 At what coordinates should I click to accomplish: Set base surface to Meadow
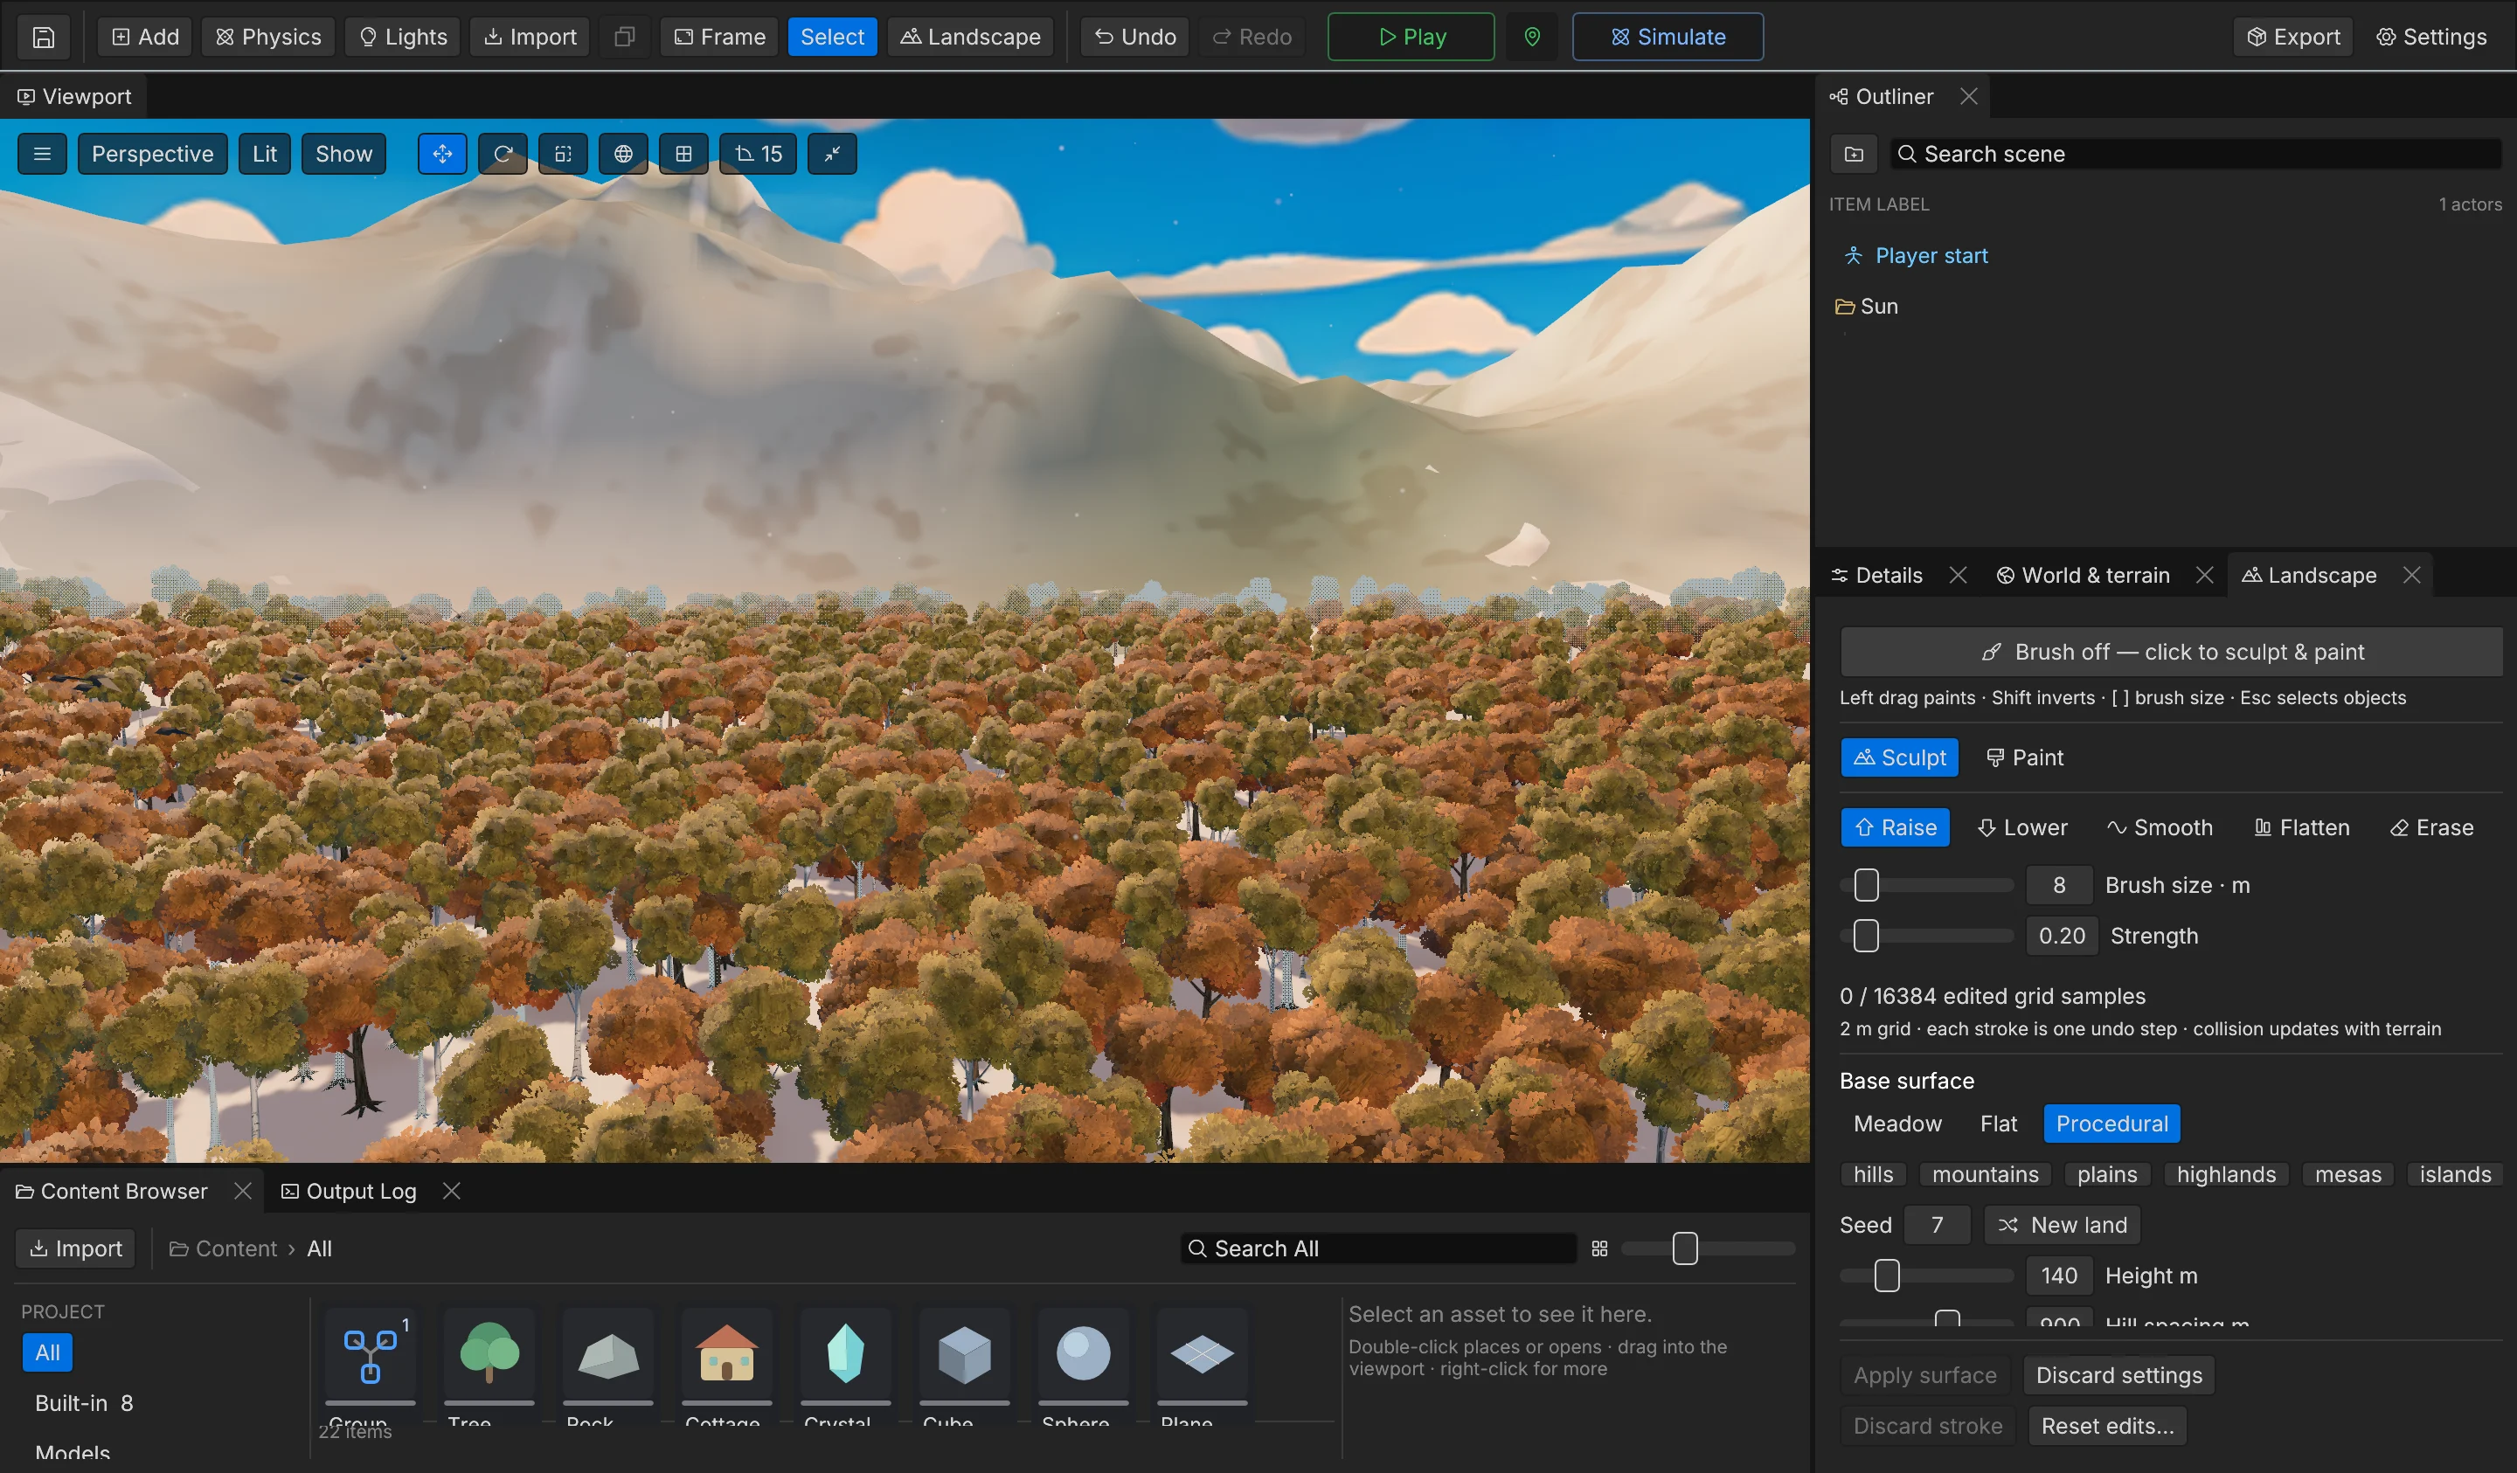(1896, 1124)
